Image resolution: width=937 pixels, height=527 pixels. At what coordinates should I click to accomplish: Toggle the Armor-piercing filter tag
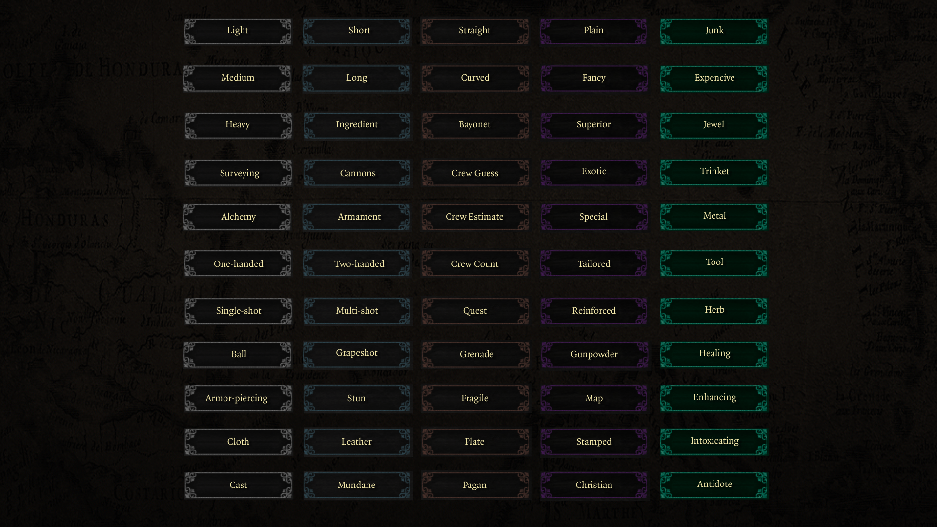pos(238,399)
